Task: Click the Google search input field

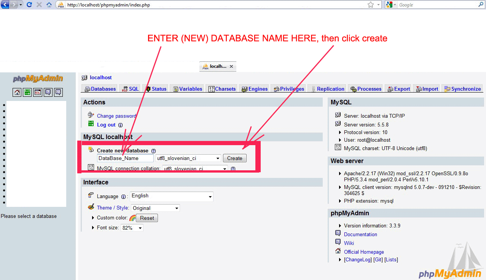Action: [x=437, y=5]
